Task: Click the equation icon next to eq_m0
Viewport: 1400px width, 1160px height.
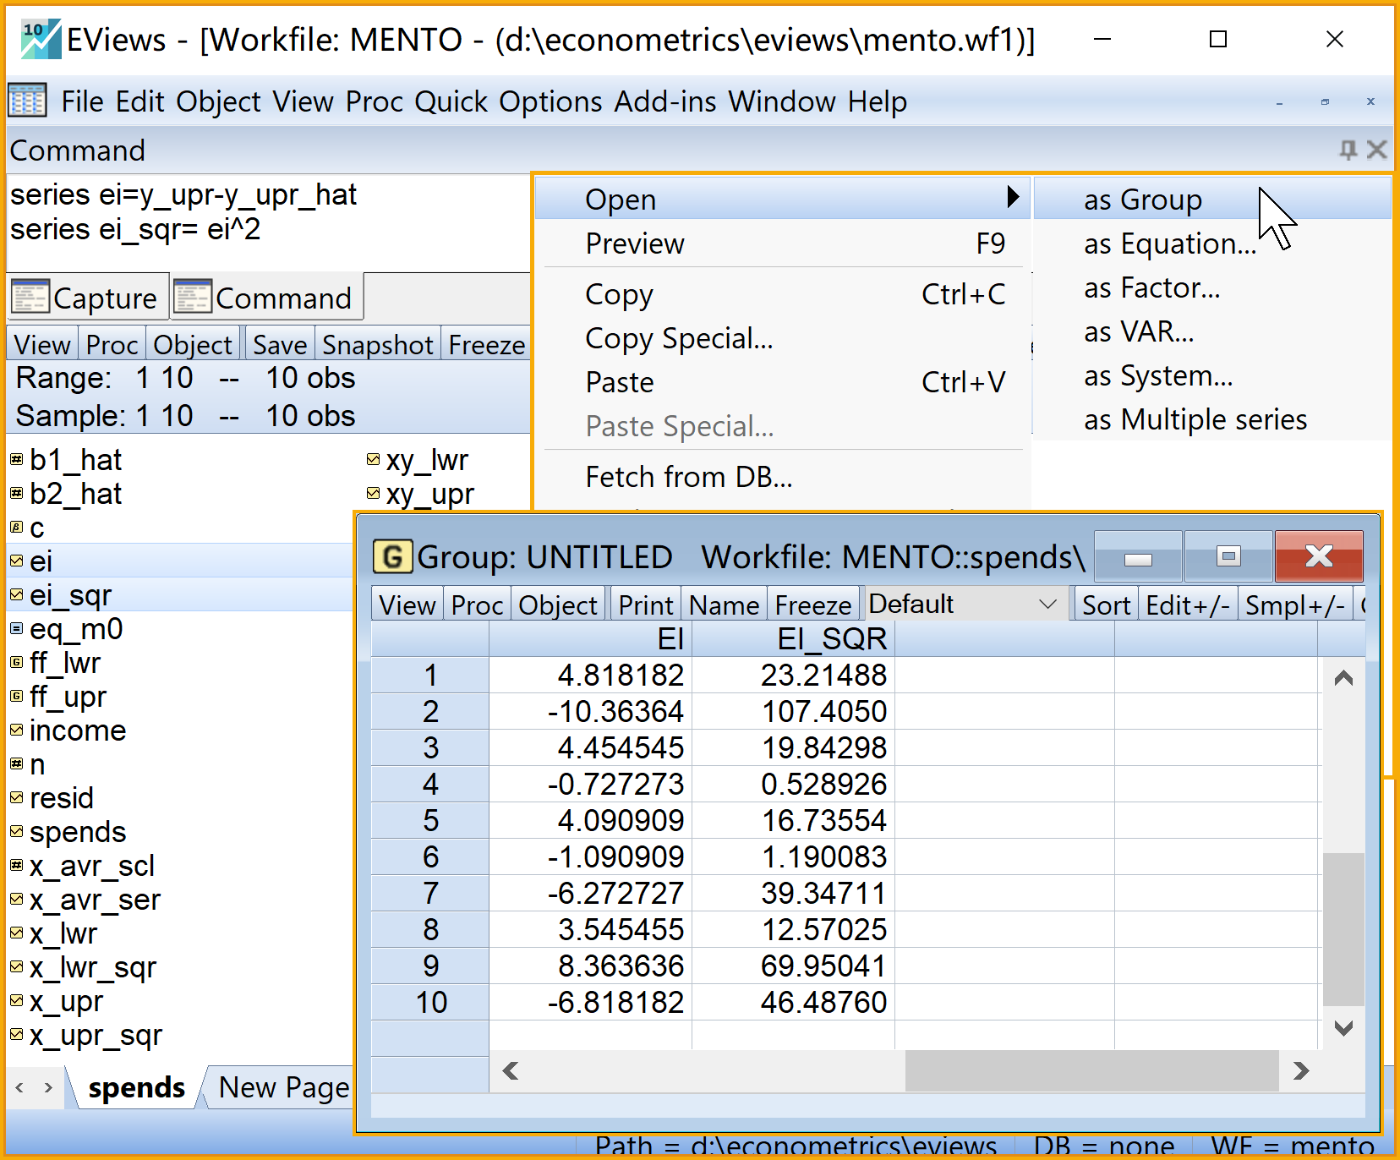Action: point(16,628)
